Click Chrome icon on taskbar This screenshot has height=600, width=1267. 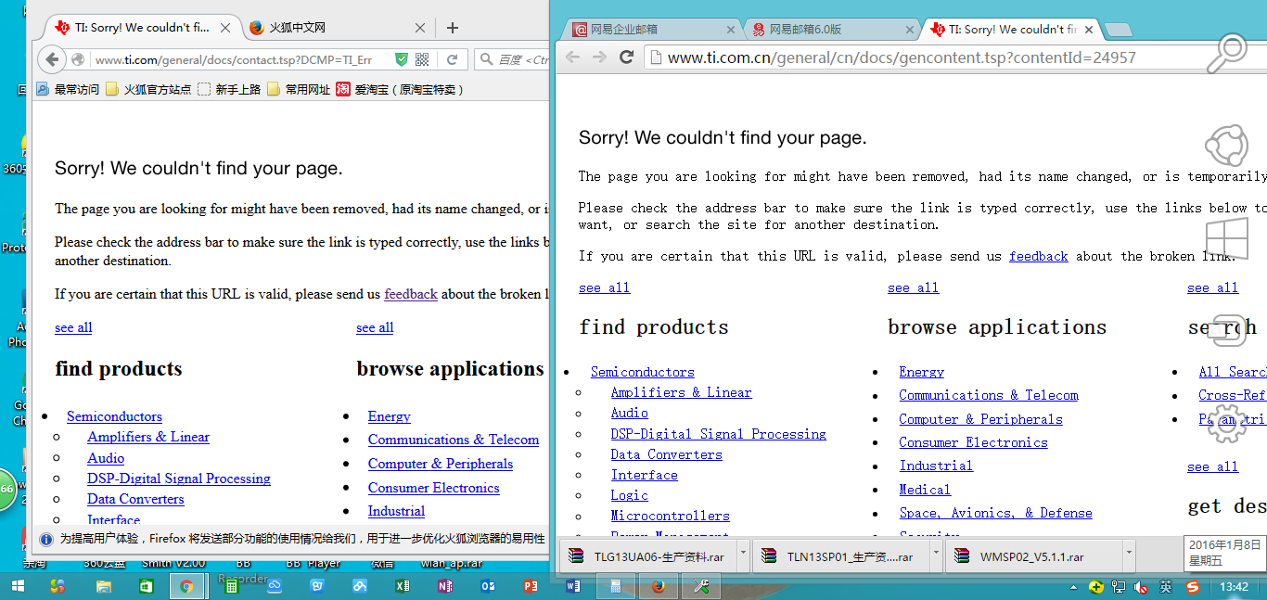(186, 586)
